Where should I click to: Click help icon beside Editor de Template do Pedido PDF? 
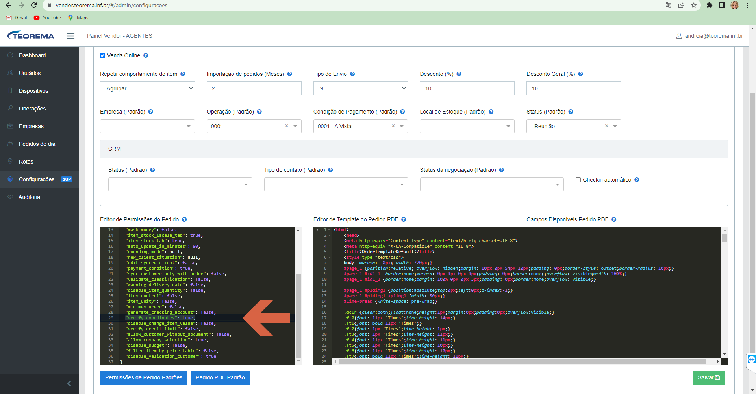click(x=404, y=219)
